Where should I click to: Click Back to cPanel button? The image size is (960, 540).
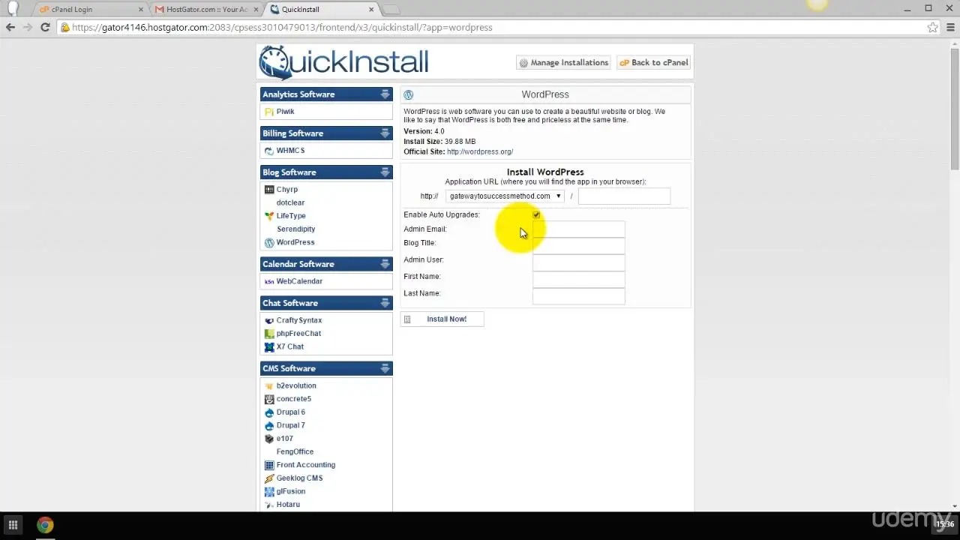653,63
